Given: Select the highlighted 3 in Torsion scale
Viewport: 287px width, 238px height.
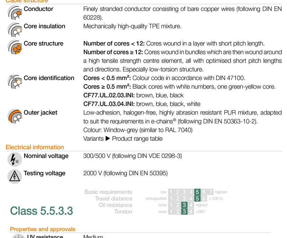Looking at the screenshot, I should click(x=184, y=212).
